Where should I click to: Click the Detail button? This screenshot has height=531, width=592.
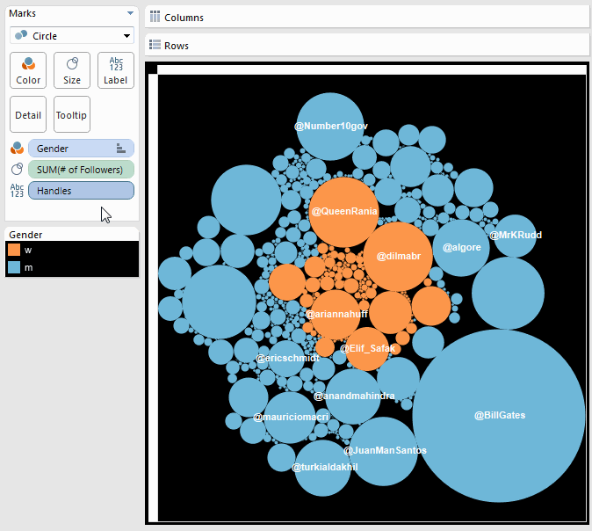coord(28,114)
